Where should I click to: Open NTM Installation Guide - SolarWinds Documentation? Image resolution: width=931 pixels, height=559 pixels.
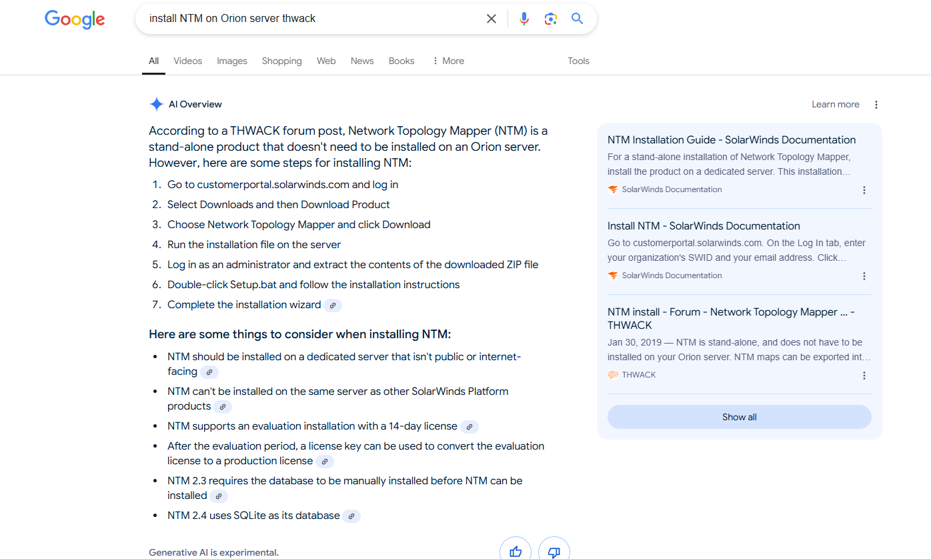[x=732, y=140]
